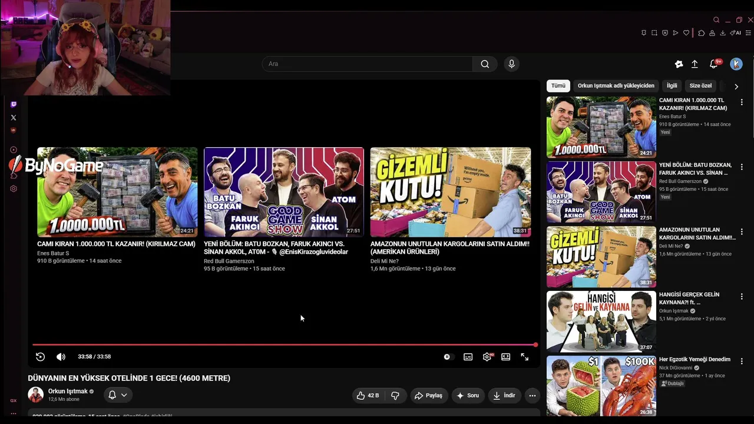Screen dimensions: 754x424
Task: Open the three-dots menu in the browser sidebar
Action: (x=14, y=413)
